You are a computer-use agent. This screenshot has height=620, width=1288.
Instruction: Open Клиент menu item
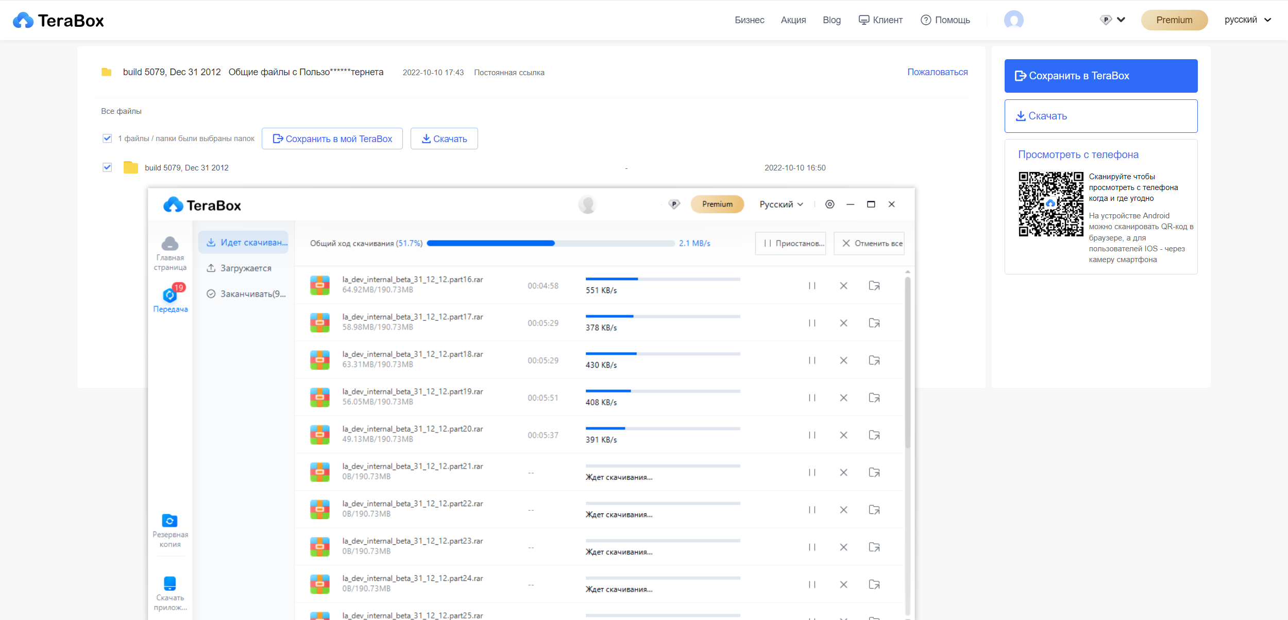[x=880, y=20]
